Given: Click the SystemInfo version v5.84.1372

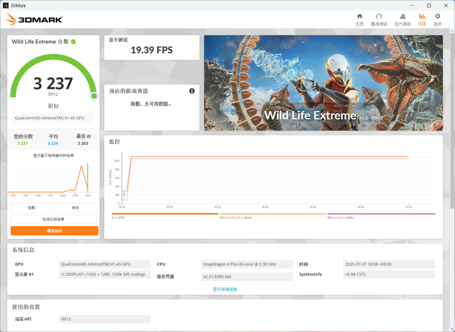Looking at the screenshot, I should click(x=389, y=274).
